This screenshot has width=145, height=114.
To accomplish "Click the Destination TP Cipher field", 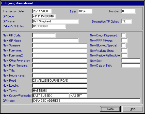I will tap(126, 21).
